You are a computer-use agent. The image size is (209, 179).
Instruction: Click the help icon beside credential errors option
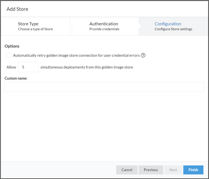click(x=143, y=55)
